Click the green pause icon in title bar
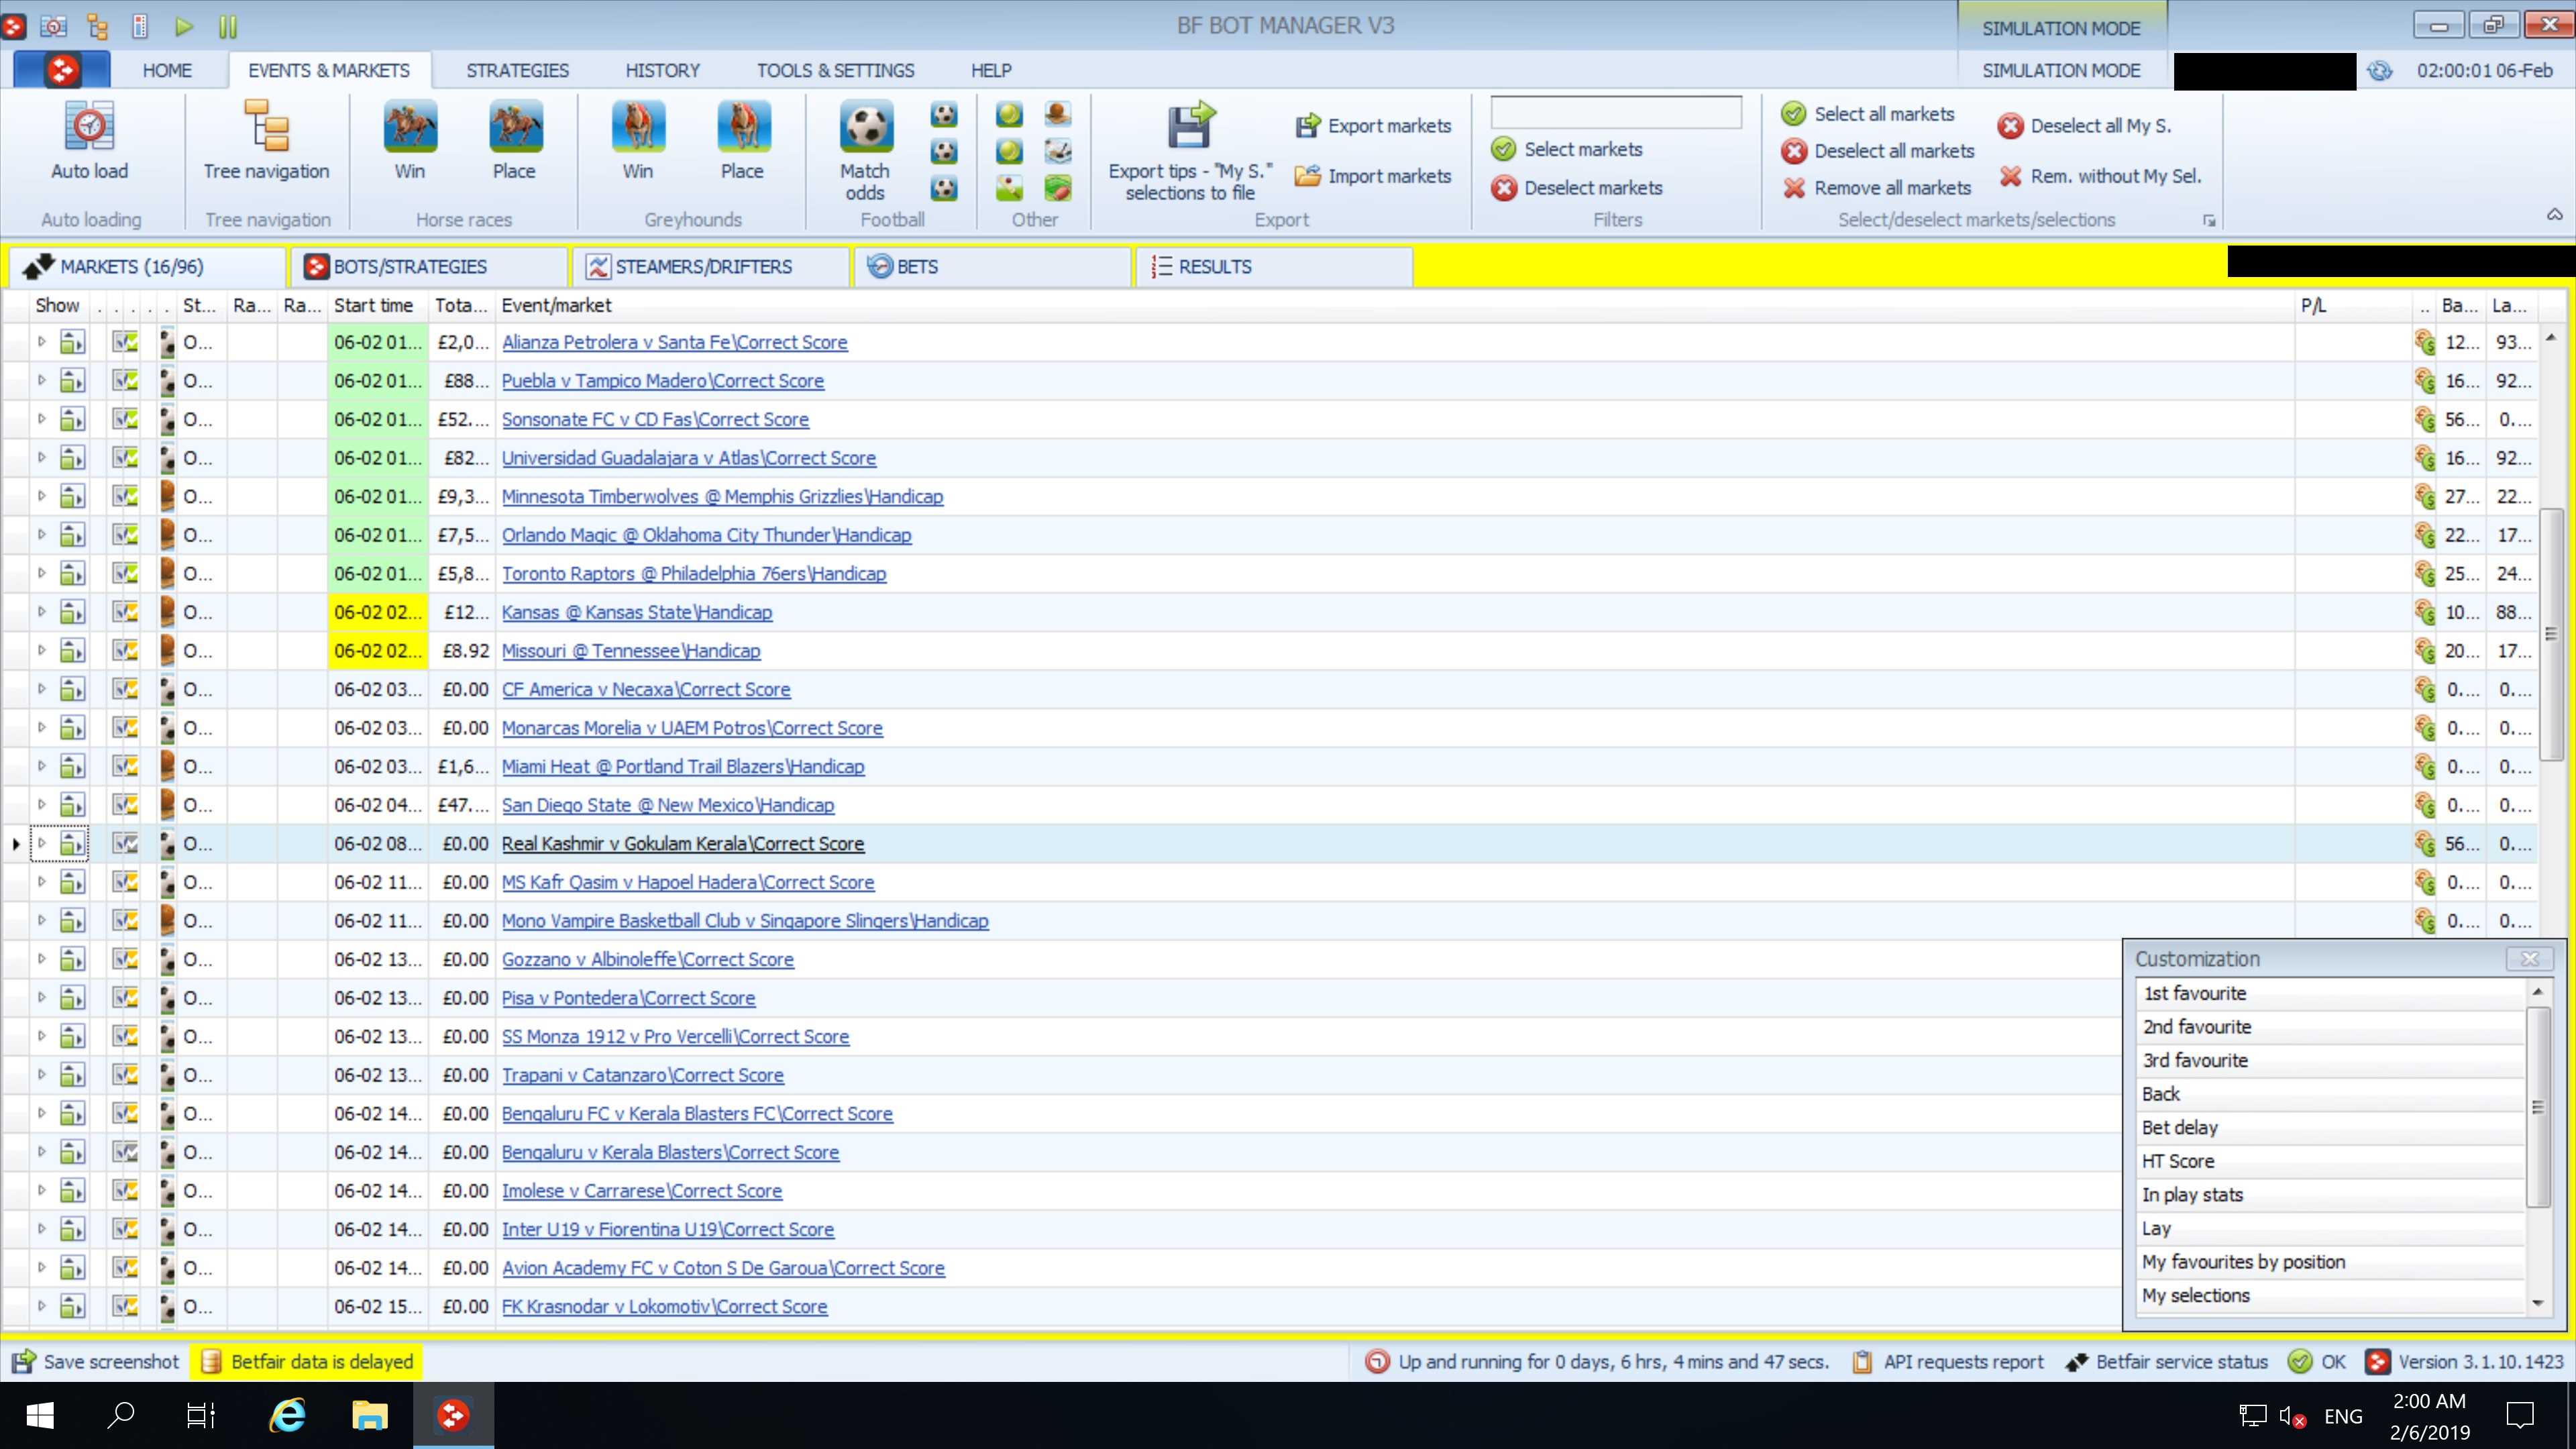 point(228,26)
